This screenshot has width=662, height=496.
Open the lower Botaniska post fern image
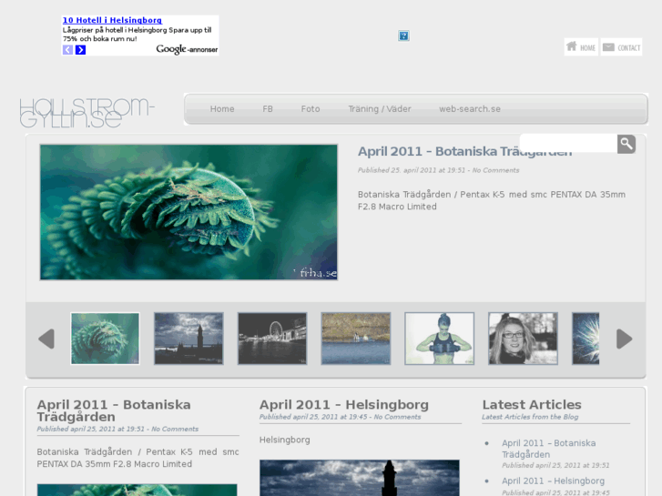click(x=137, y=491)
